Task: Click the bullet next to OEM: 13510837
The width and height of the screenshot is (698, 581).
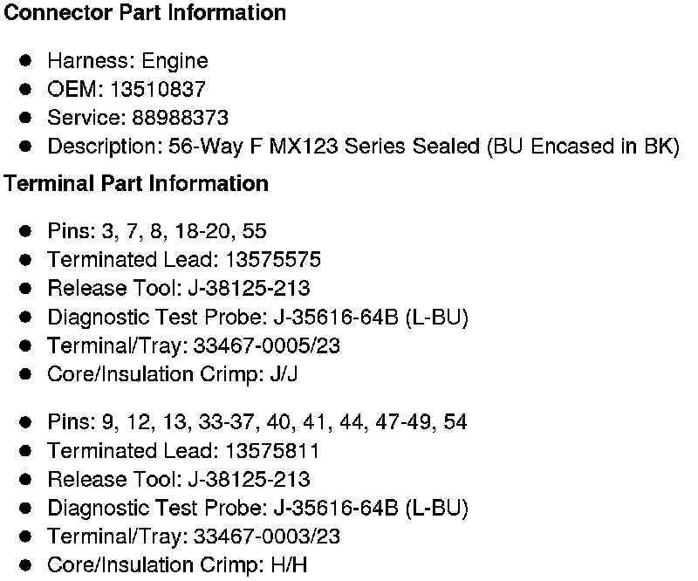Action: click(x=26, y=89)
